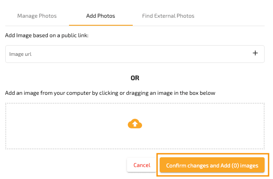Click the 'Add Image based on a public link' label

click(x=47, y=35)
